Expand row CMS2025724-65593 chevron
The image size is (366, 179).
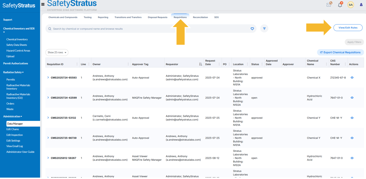click(48, 77)
